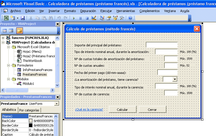Image resolution: width=216 pixels, height=136 pixels.
Task: Switch to the Alfabética properties tab
Action: (9, 110)
